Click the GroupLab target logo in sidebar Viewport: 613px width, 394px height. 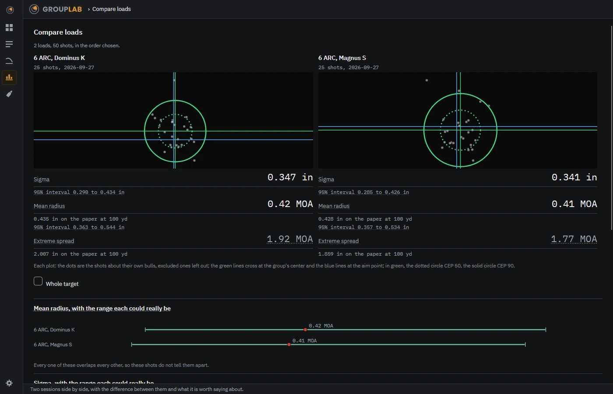(x=9, y=10)
